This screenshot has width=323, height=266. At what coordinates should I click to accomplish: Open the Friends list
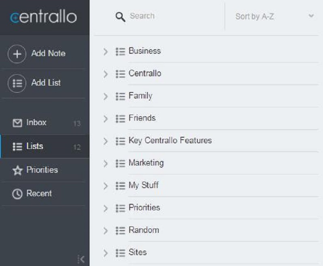tap(142, 118)
